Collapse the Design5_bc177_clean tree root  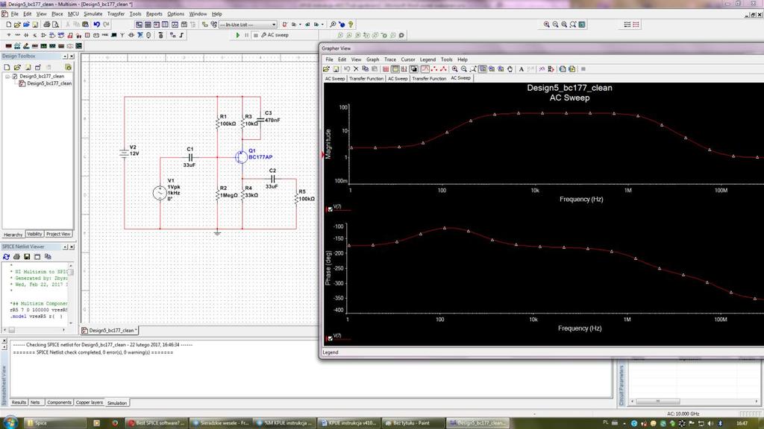tap(7, 77)
